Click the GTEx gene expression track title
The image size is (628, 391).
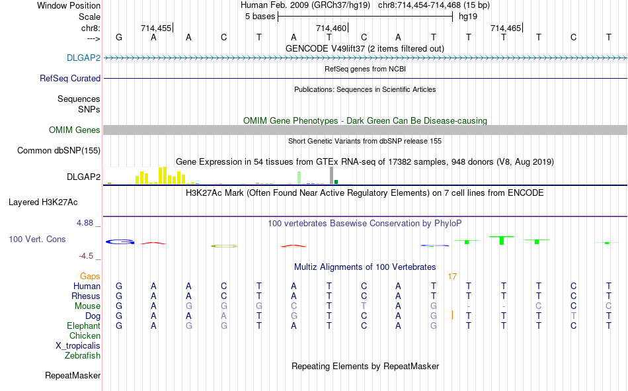(x=365, y=161)
